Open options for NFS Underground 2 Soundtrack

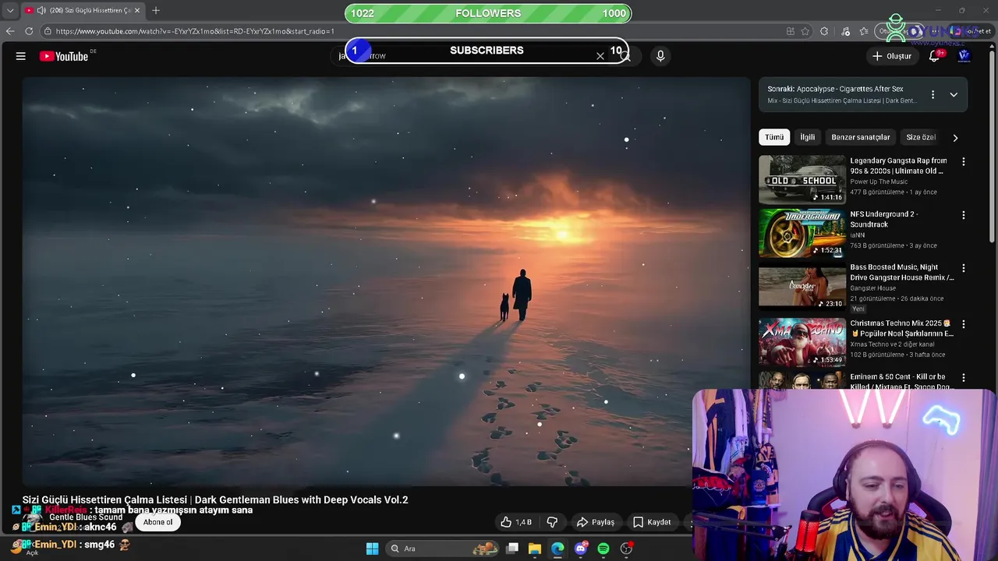click(963, 215)
